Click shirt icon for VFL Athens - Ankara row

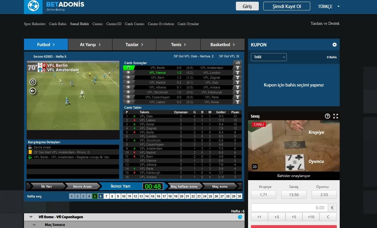238,87
